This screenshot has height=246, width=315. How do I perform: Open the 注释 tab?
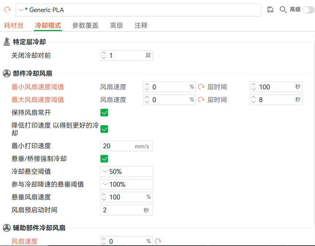141,26
